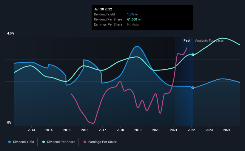Click the Jan 30 2022 tooltip date header
Viewport: 245px width, 151px height.
(x=103, y=9)
